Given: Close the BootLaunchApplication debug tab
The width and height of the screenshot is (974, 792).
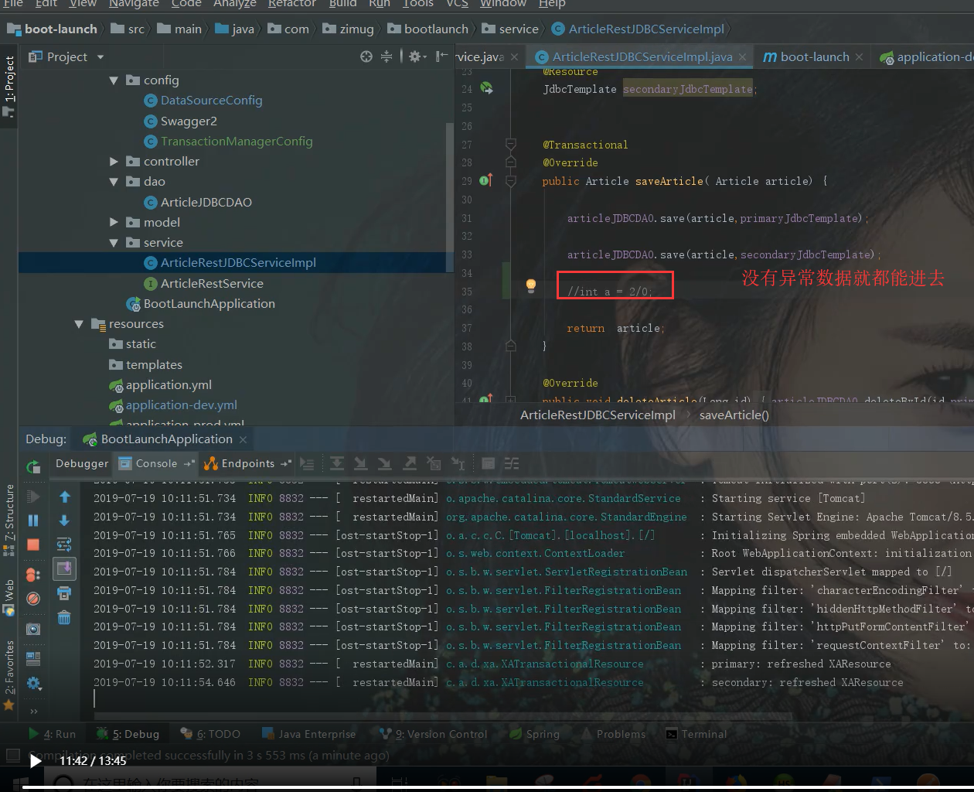Looking at the screenshot, I should (243, 439).
